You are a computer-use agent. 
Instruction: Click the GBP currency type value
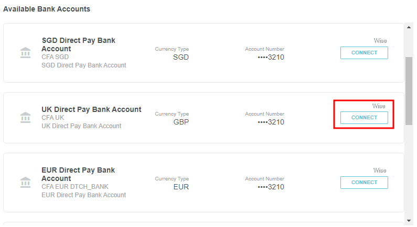(181, 122)
